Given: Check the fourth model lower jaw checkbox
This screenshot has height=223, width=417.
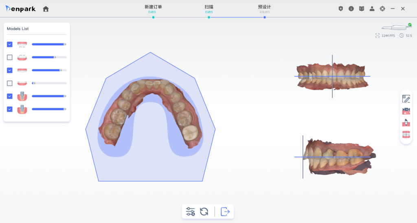Looking at the screenshot, I should [10, 83].
